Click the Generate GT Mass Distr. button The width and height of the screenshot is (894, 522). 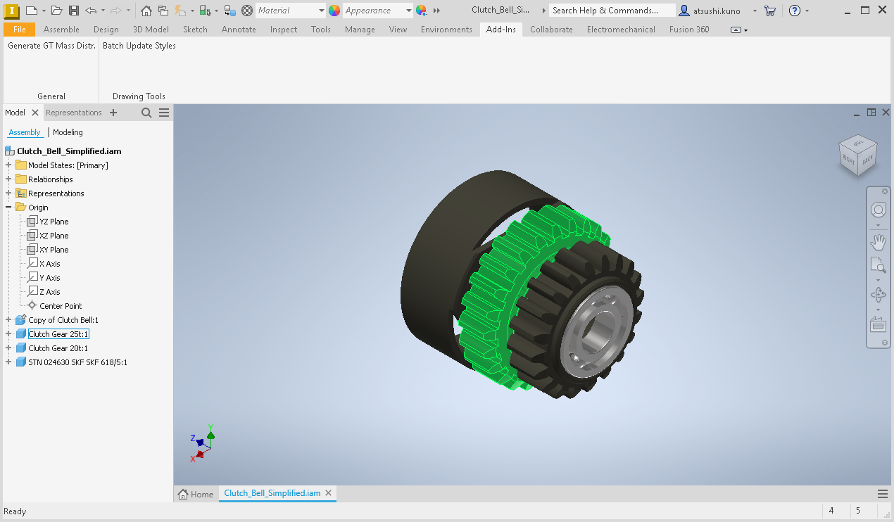click(x=50, y=45)
